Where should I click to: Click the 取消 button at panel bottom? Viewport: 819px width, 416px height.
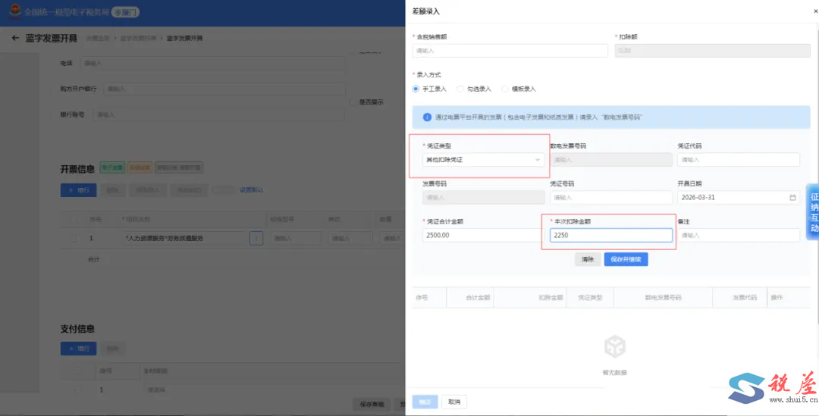(454, 402)
